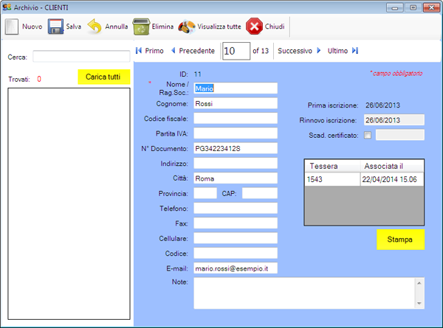Click the Associata il column header

[x=392, y=166]
